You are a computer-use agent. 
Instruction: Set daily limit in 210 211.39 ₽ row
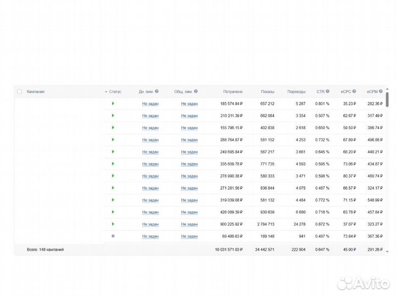click(150, 116)
